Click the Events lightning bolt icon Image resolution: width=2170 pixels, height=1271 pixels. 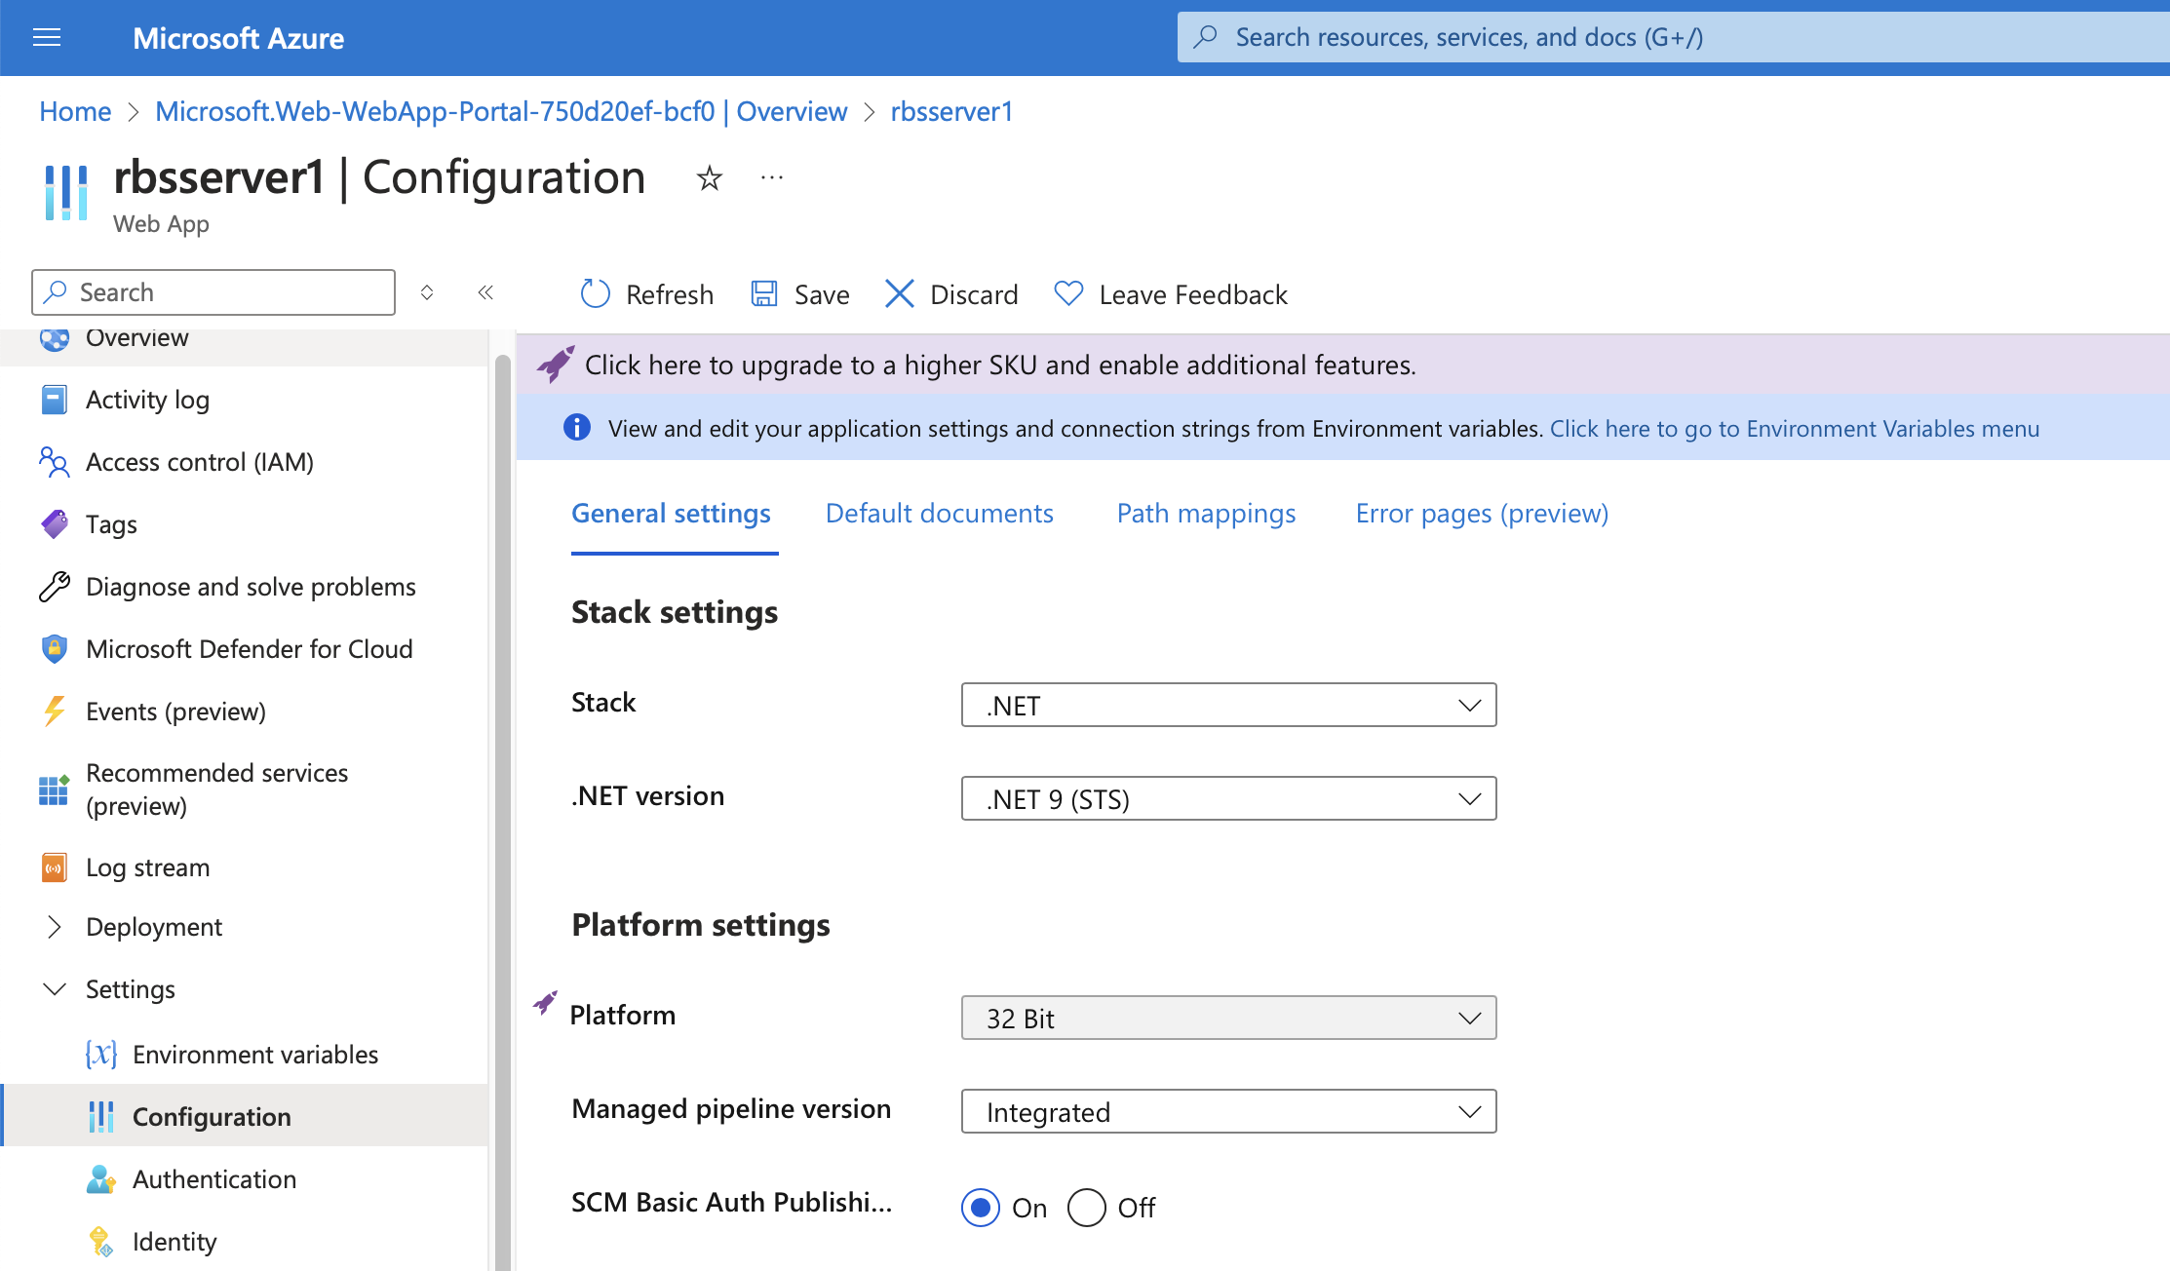coord(55,712)
